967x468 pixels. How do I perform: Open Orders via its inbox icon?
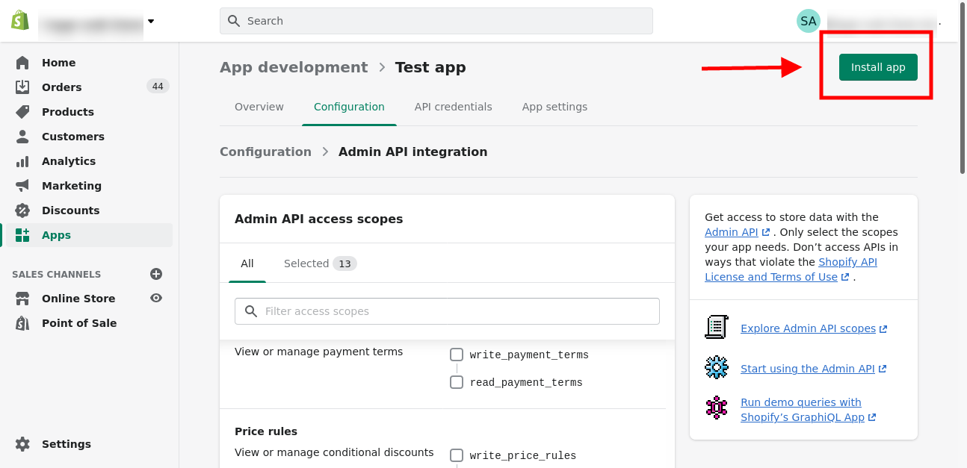tap(22, 87)
